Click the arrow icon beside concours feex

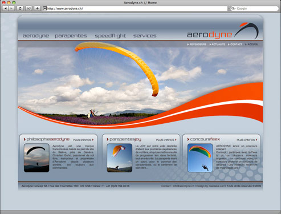point(188,139)
